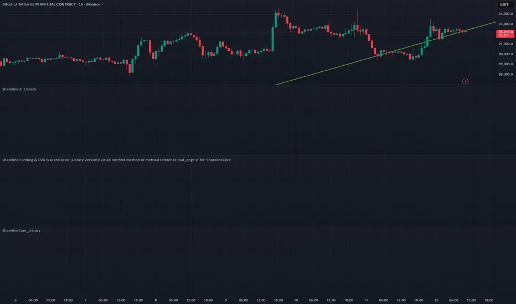Click the SharelineCore_Library pane label
Viewport: 516px width, 304px height.
click(x=21, y=230)
